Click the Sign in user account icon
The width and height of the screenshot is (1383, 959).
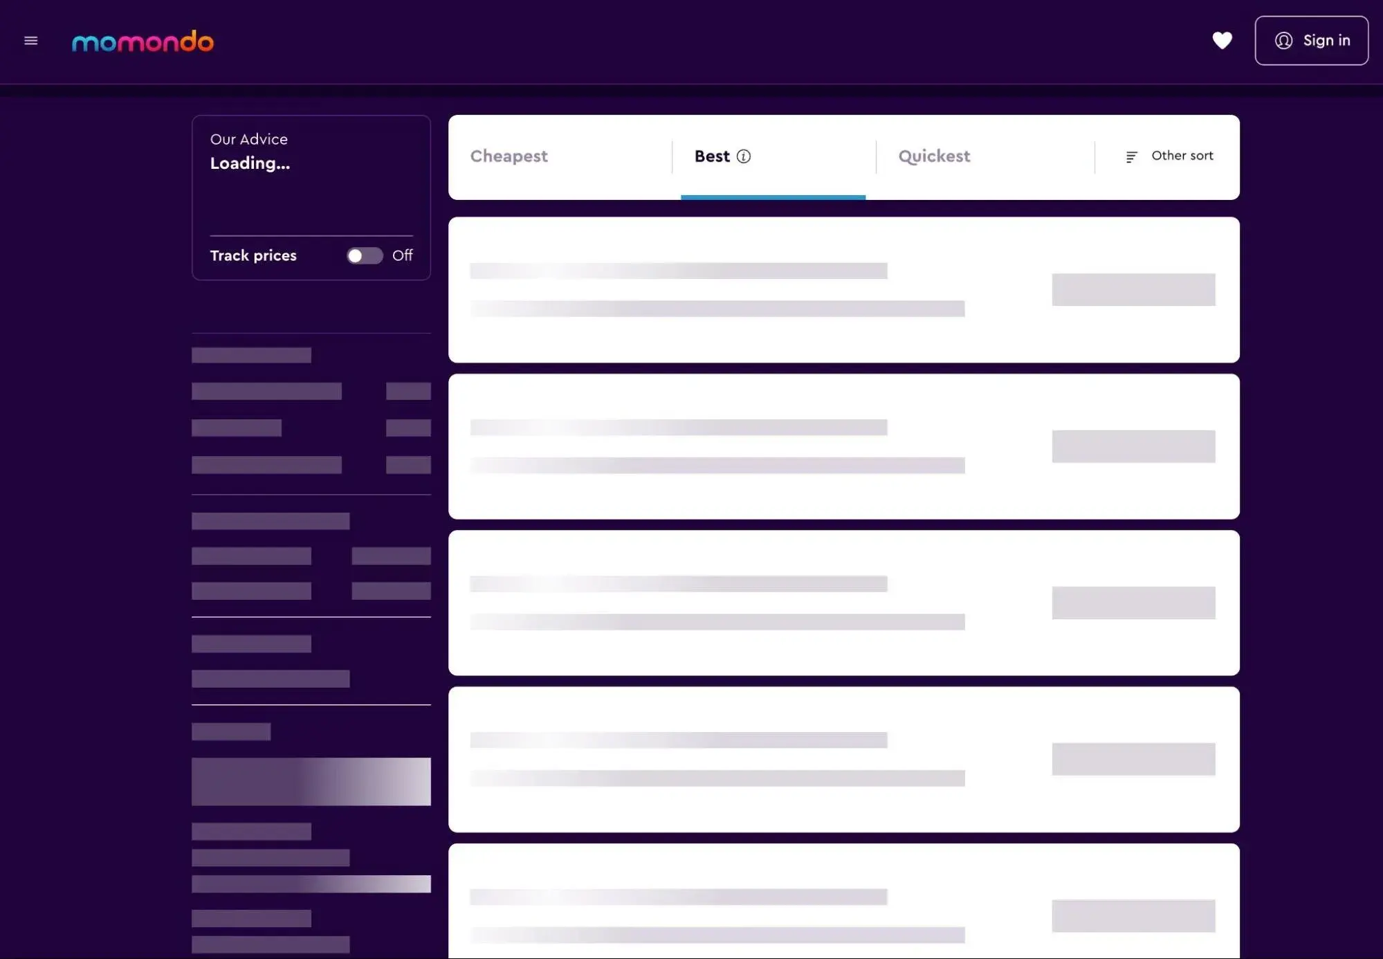coord(1283,41)
